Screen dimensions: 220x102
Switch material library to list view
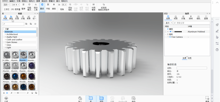[x=4, y=93]
